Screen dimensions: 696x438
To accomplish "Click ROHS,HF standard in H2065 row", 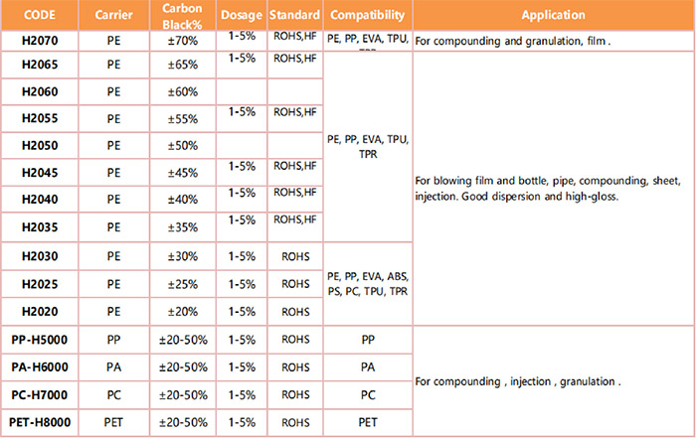I will point(294,59).
